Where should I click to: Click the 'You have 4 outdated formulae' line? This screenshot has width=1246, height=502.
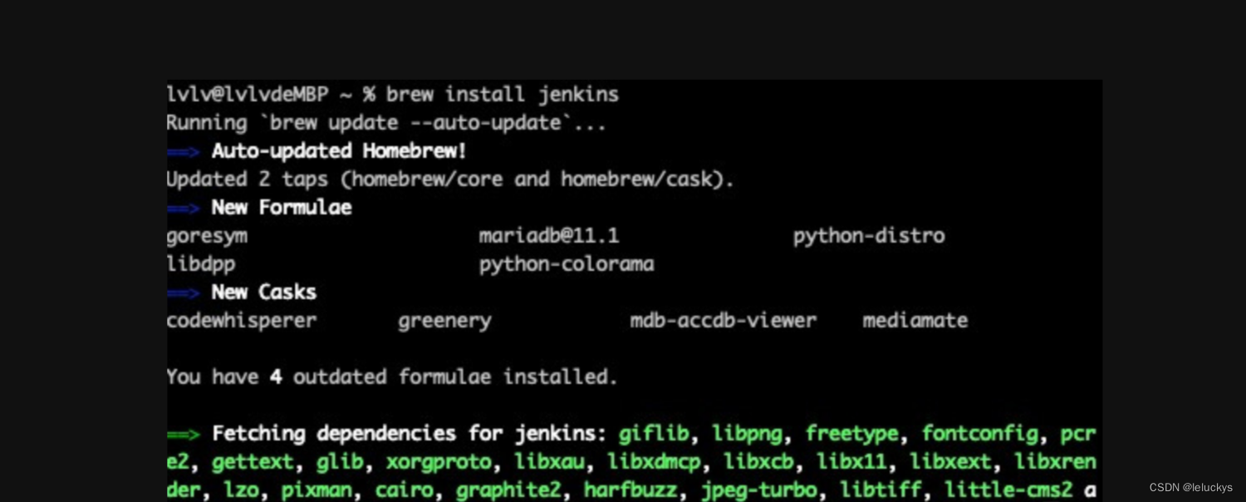[x=392, y=377]
